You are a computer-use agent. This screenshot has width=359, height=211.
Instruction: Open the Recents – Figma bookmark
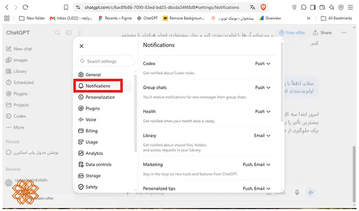point(115,18)
